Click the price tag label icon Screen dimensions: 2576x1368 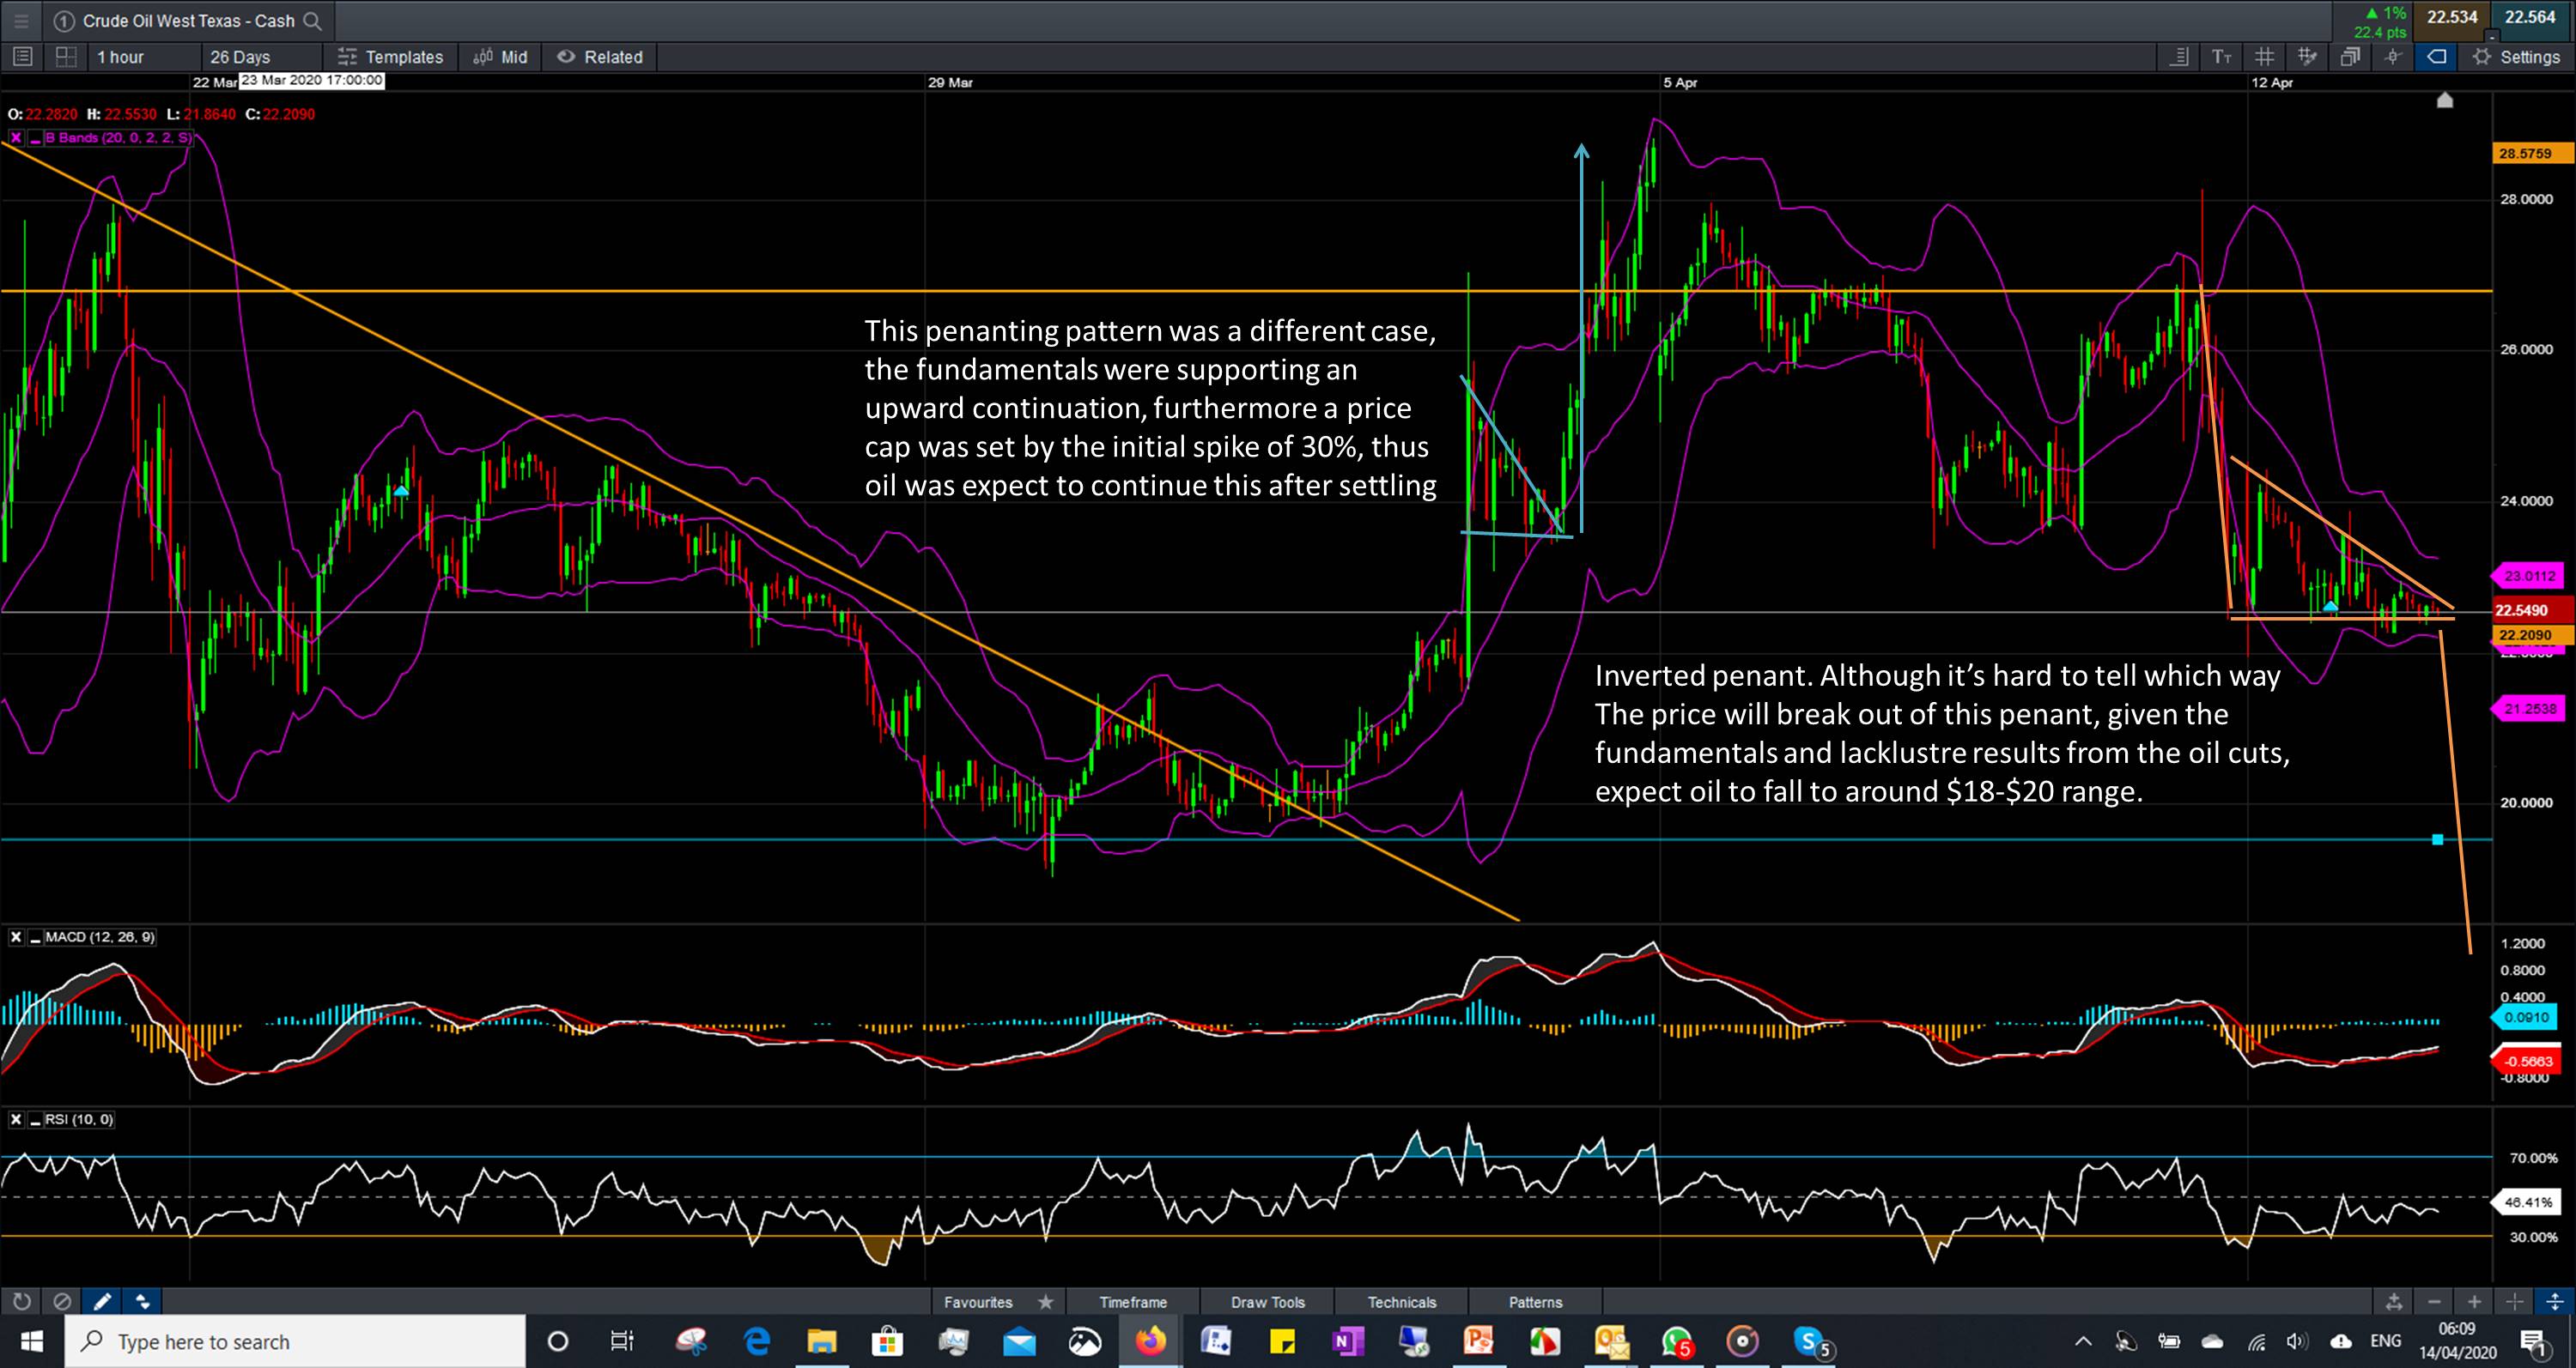(x=2436, y=57)
